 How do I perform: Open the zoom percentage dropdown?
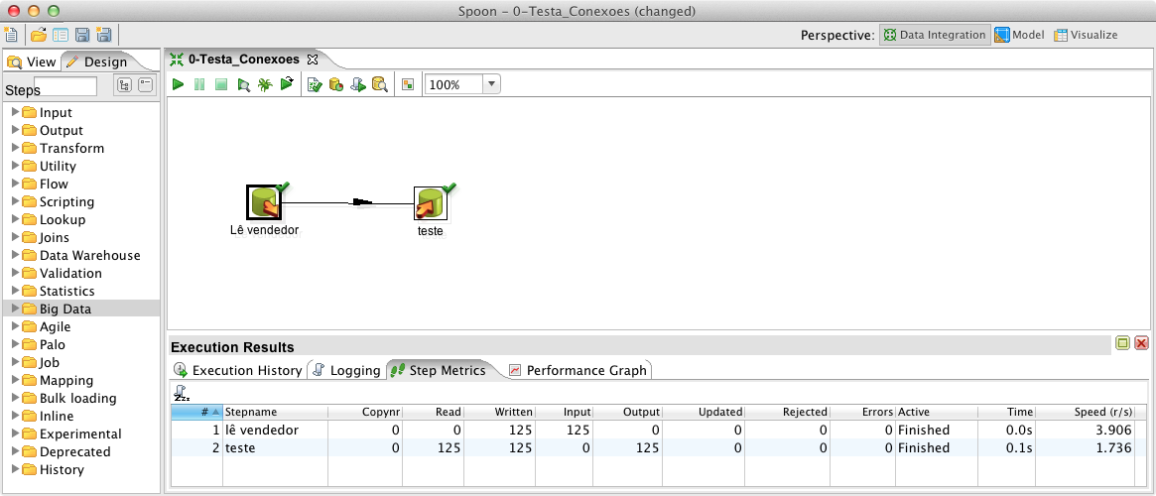pos(492,84)
